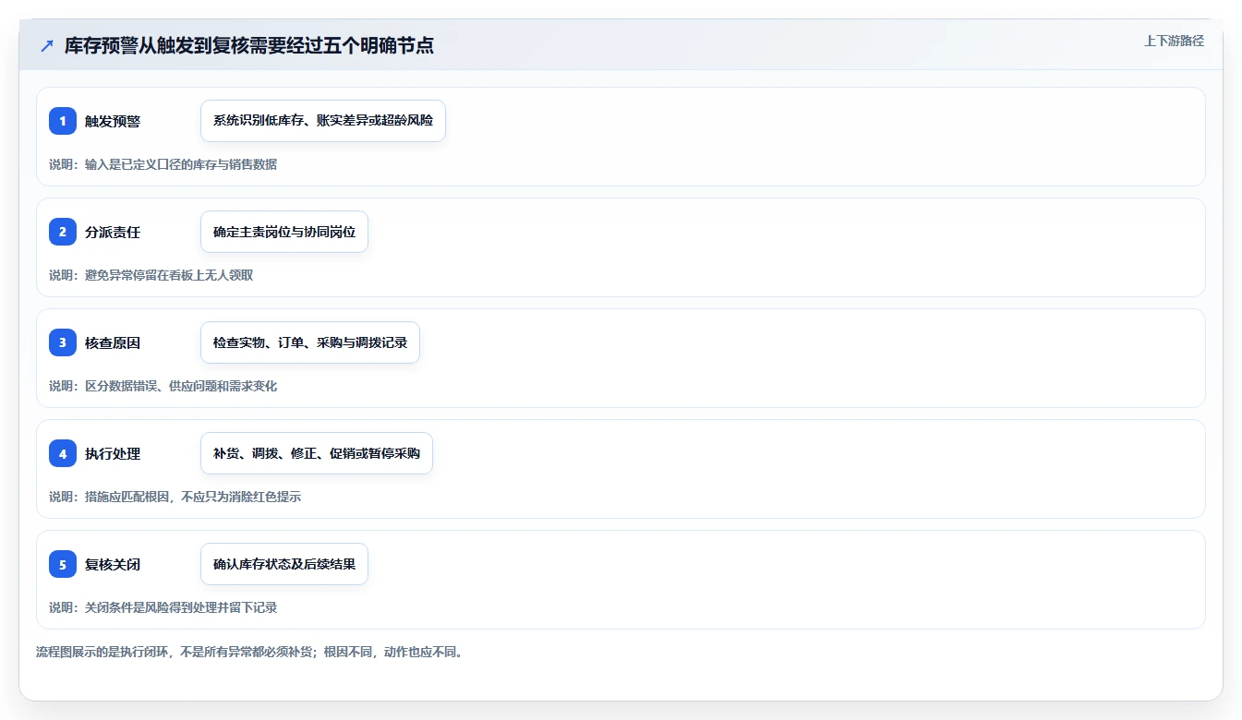Viewport: 1242px width, 720px height.
Task: Click the box 系统识别低库存、账实差异或超龄风险
Action: click(x=323, y=121)
